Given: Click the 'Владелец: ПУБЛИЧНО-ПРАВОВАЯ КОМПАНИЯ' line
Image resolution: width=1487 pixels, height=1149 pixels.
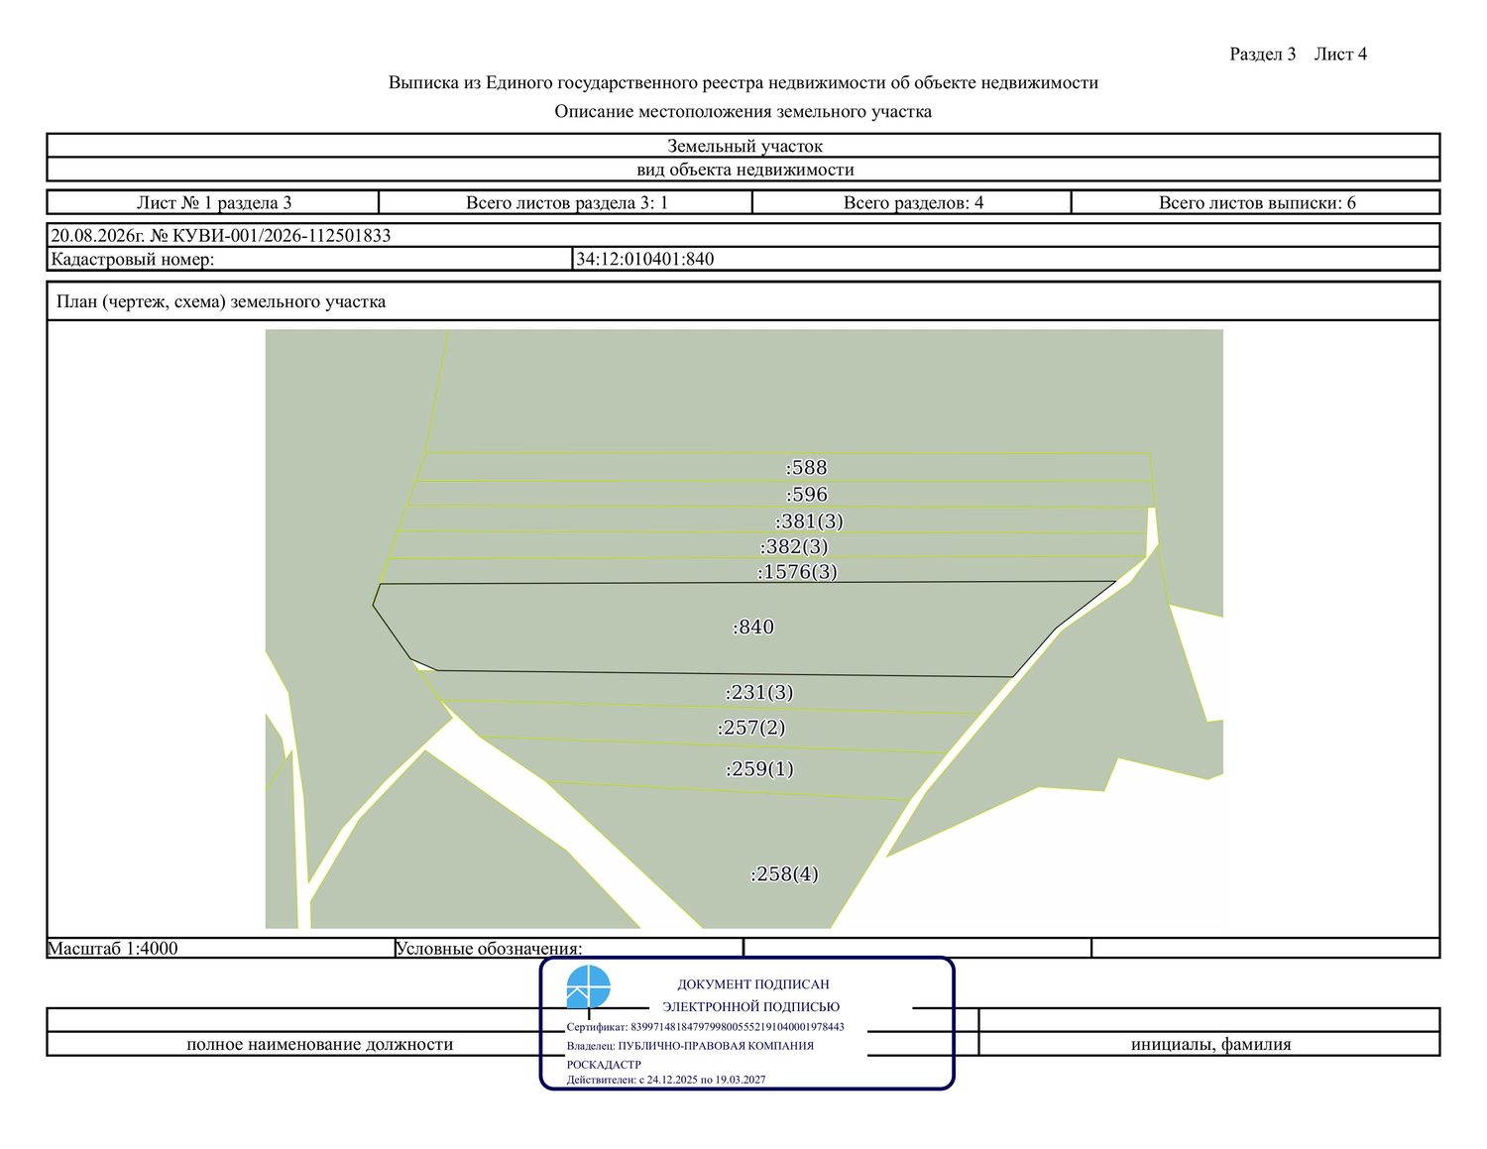Looking at the screenshot, I should pyautogui.click(x=690, y=1046).
